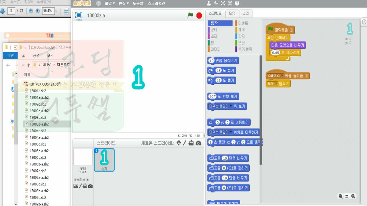Switch stage to full screen mode
The width and height of the screenshot is (367, 206).
[79, 15]
